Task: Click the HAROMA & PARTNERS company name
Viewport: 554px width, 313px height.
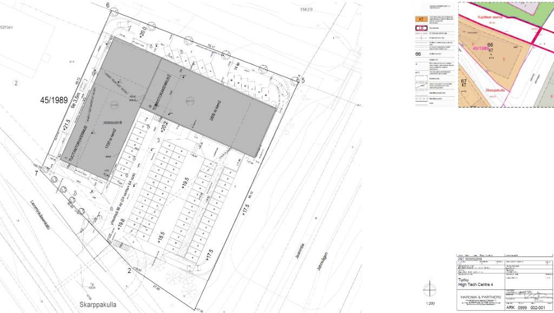Action: click(x=480, y=298)
